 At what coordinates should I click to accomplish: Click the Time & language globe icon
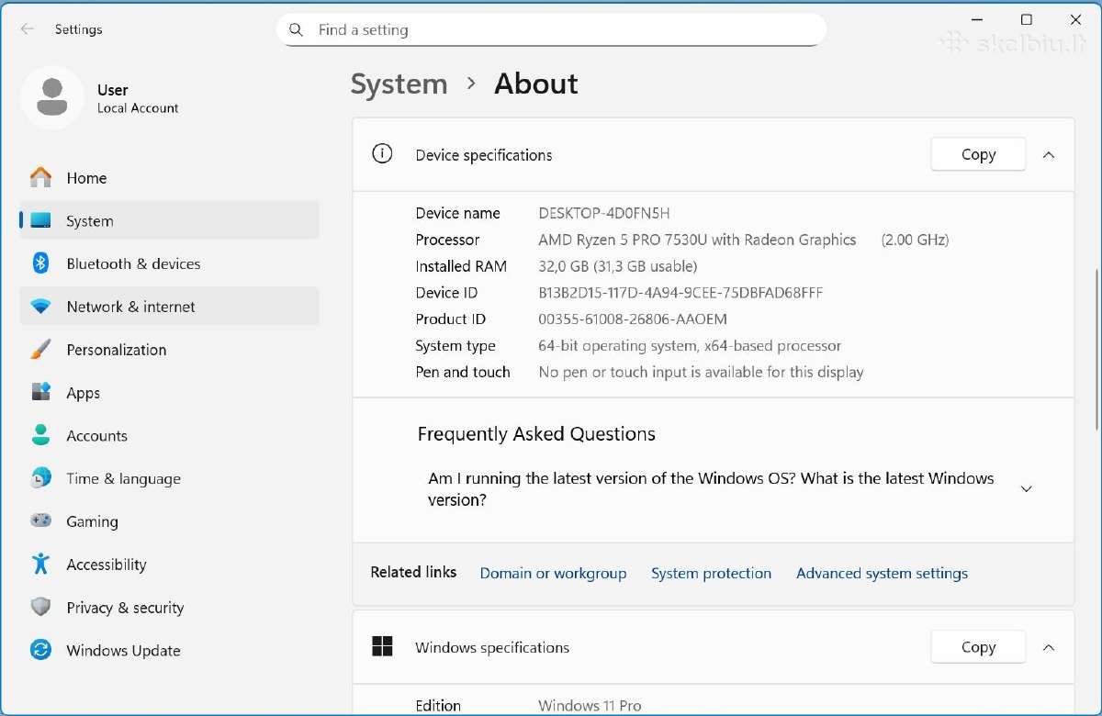point(40,478)
